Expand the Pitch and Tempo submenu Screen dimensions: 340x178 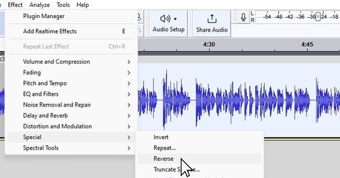[x=71, y=83]
